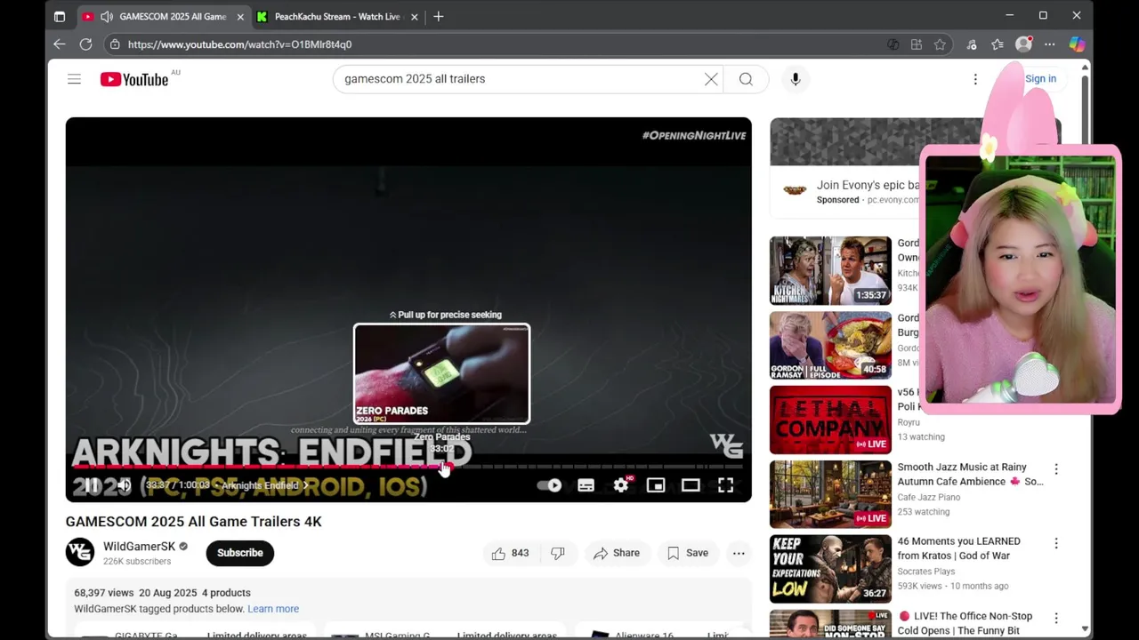Open browser Settings and more menu
This screenshot has width=1139, height=640.
1050,44
